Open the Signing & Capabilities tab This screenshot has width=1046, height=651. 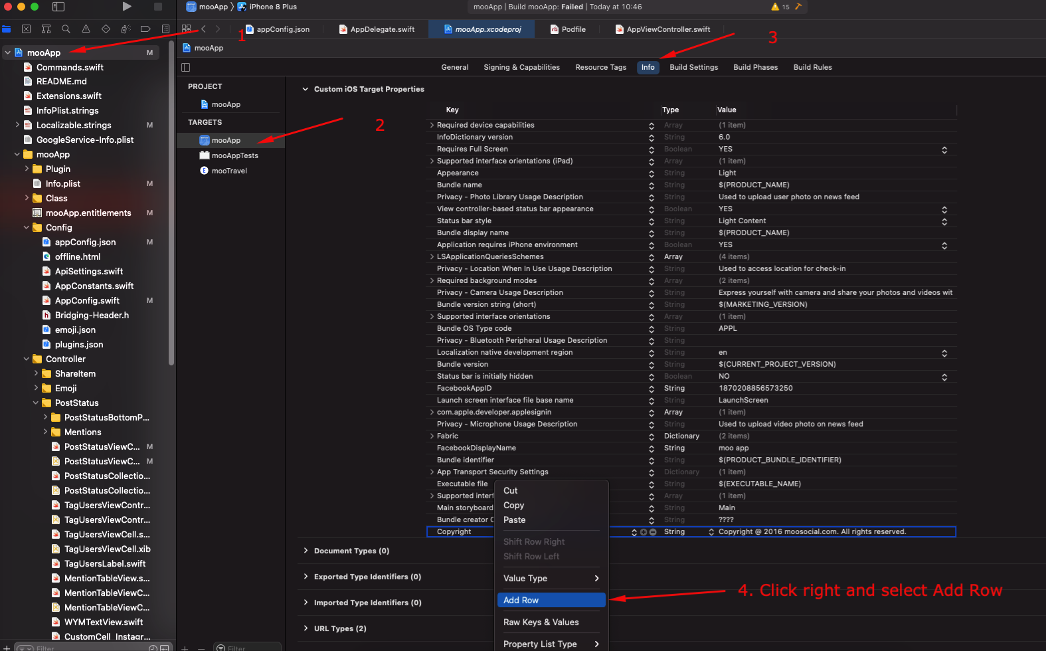pos(521,67)
